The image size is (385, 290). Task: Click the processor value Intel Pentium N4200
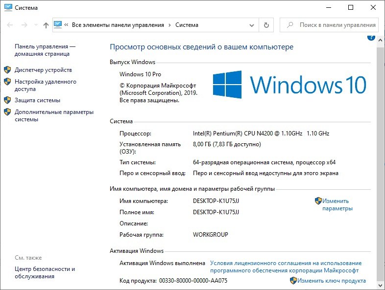coord(261,134)
